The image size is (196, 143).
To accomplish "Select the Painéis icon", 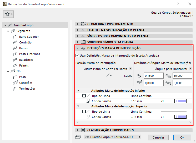I will pyautogui.click(x=15, y=65).
